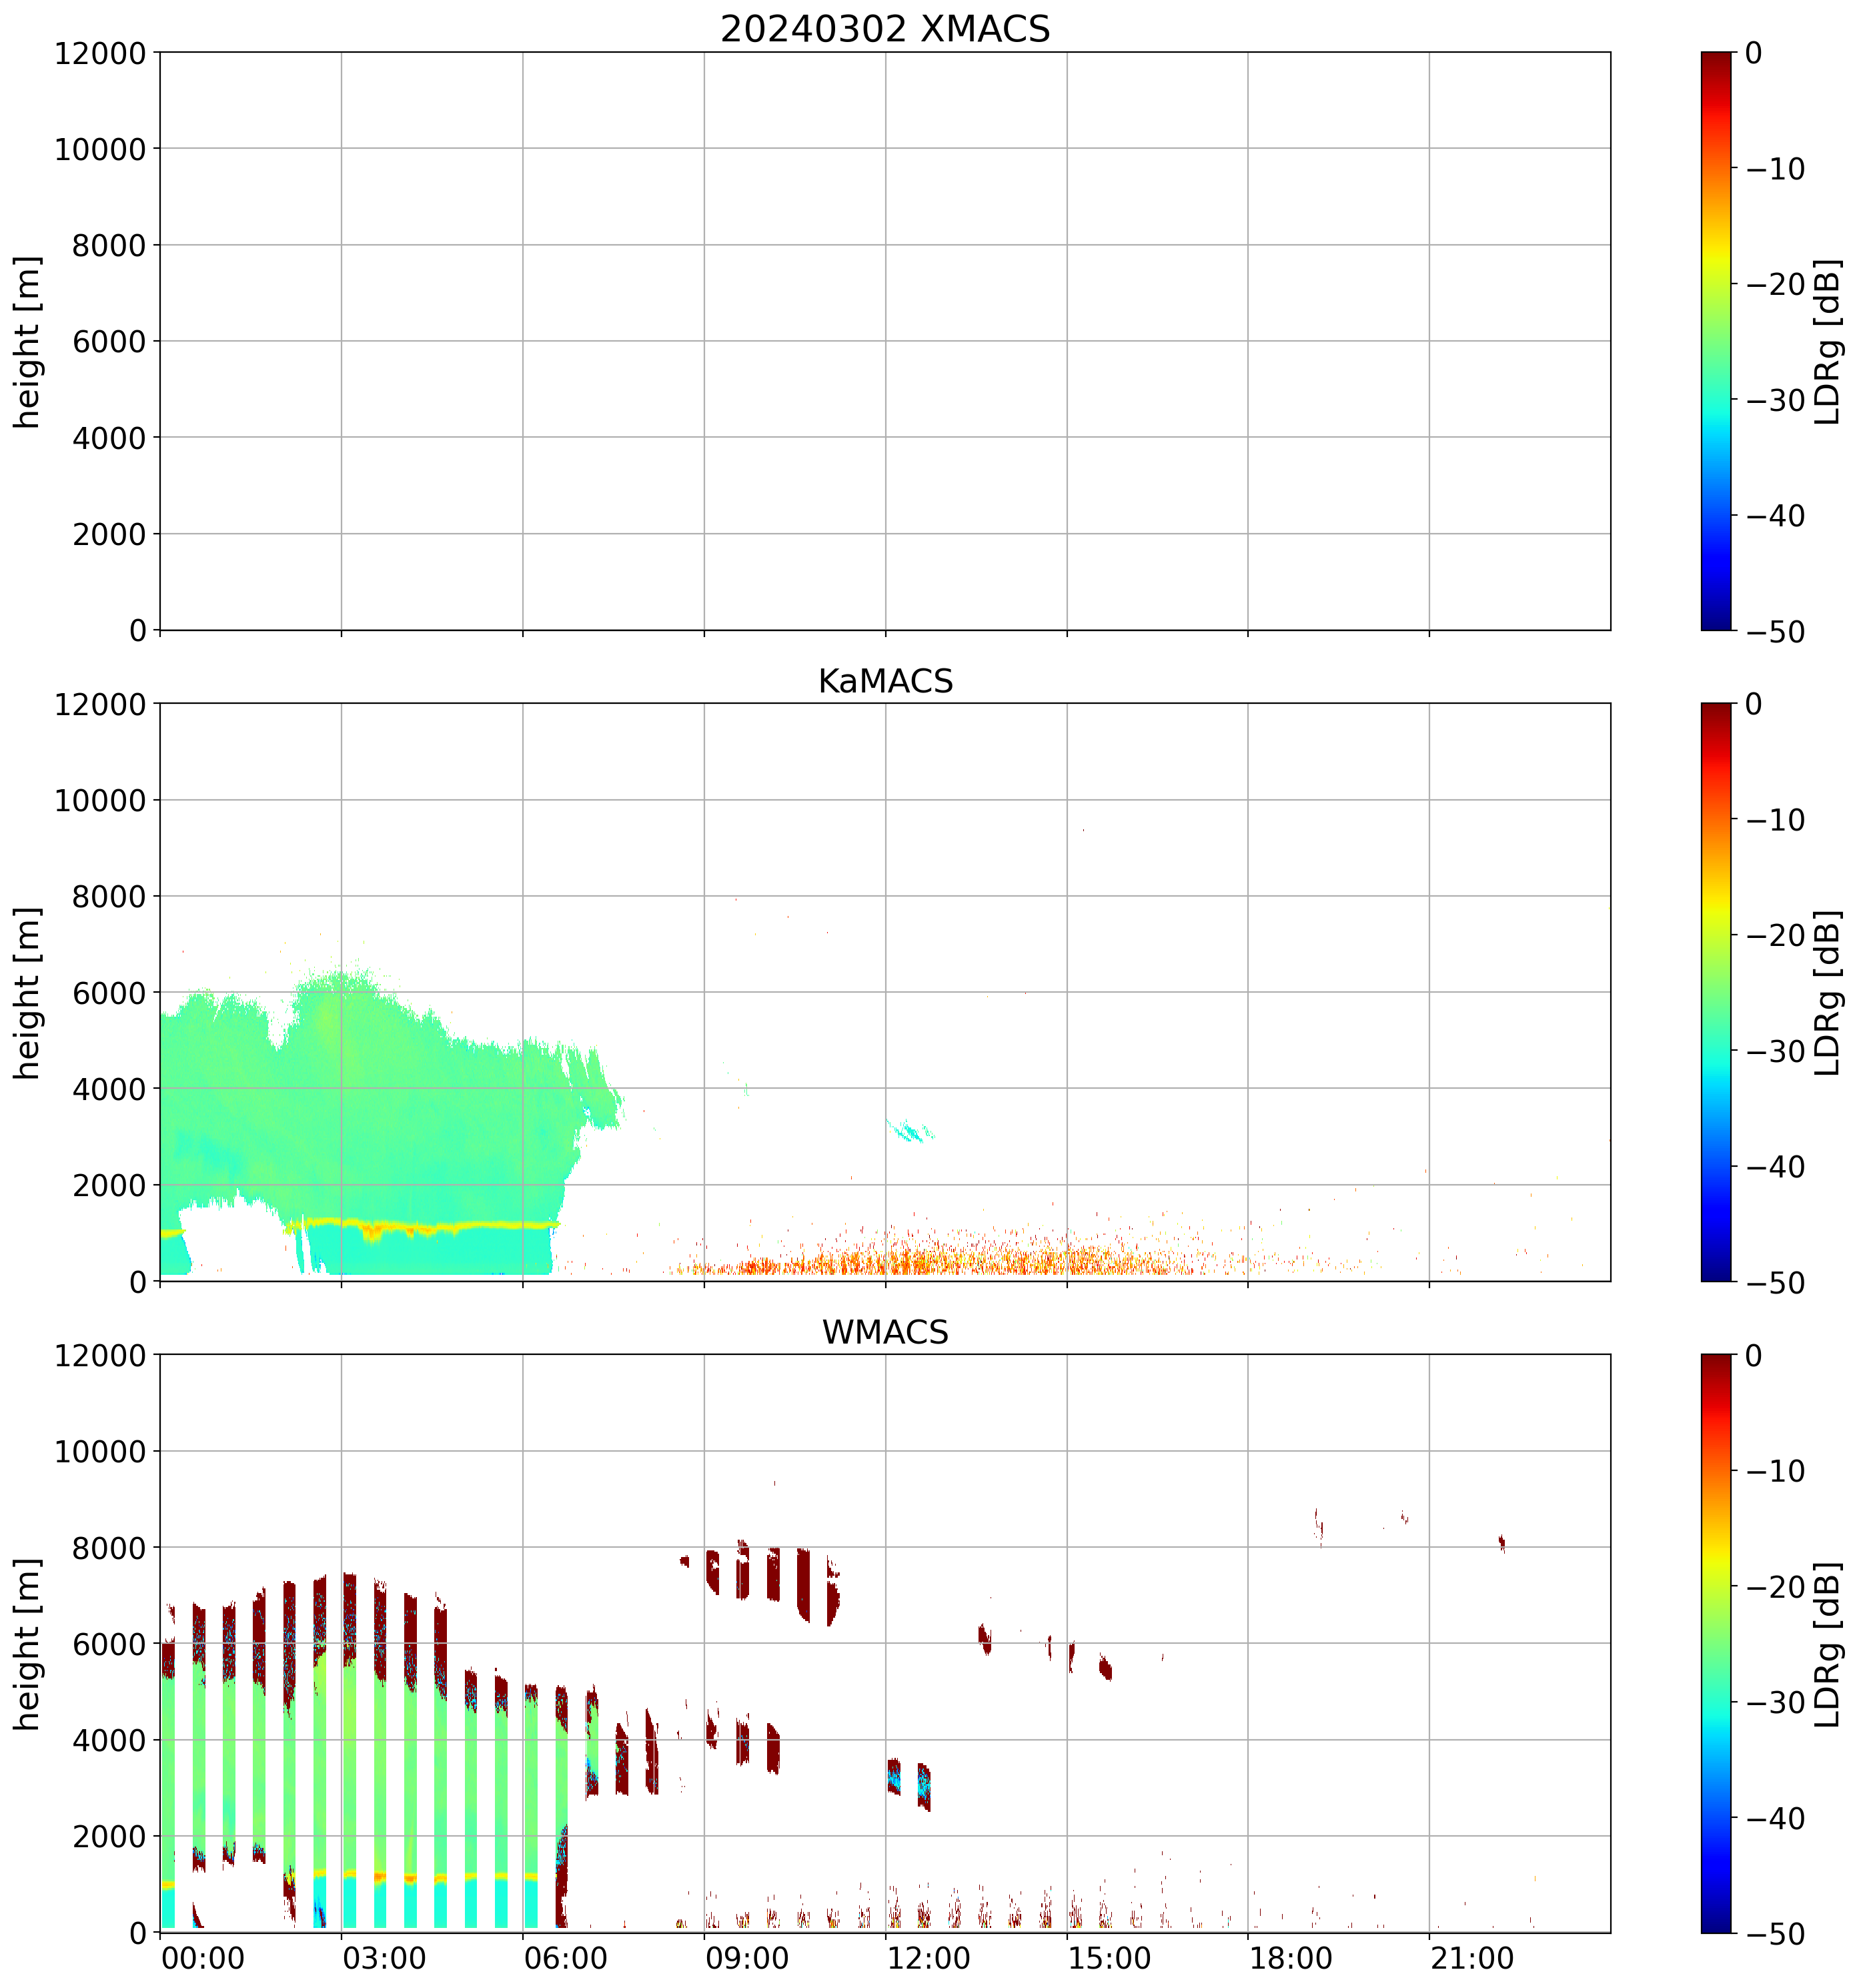Click the KaMACS panel colorbar

(x=1716, y=992)
